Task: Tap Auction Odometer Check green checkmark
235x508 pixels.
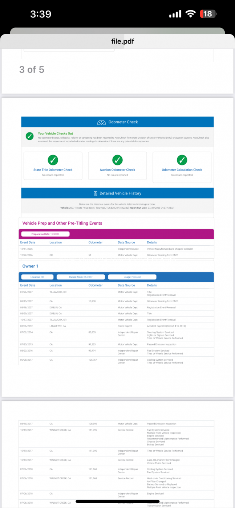Action: click(117, 160)
